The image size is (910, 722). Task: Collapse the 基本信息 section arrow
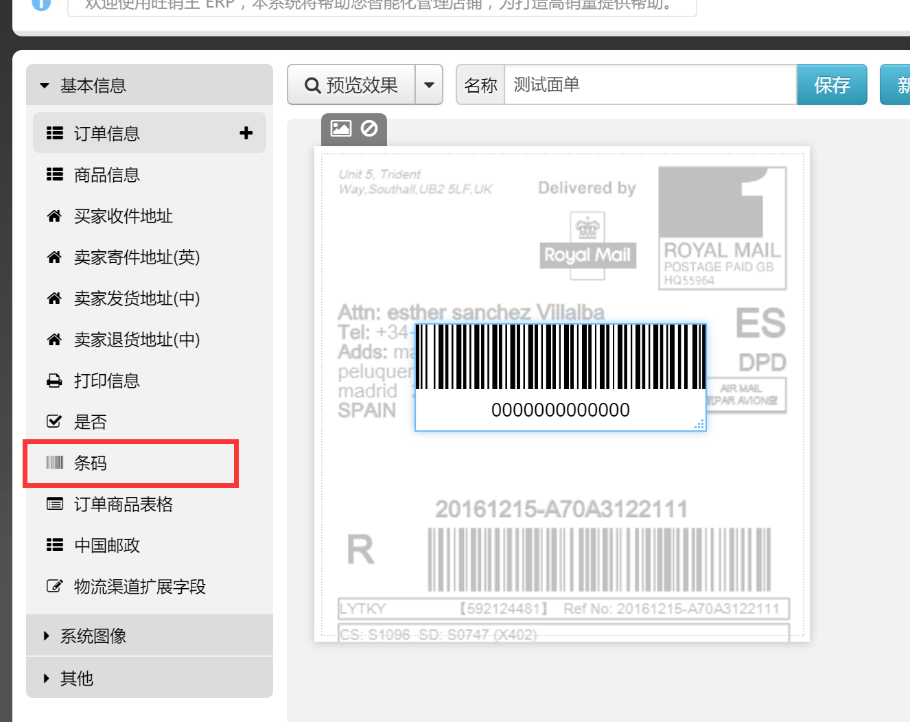tap(45, 86)
